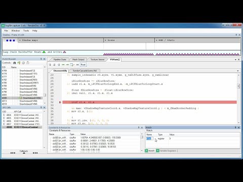Open the Tools menu

[26, 31]
